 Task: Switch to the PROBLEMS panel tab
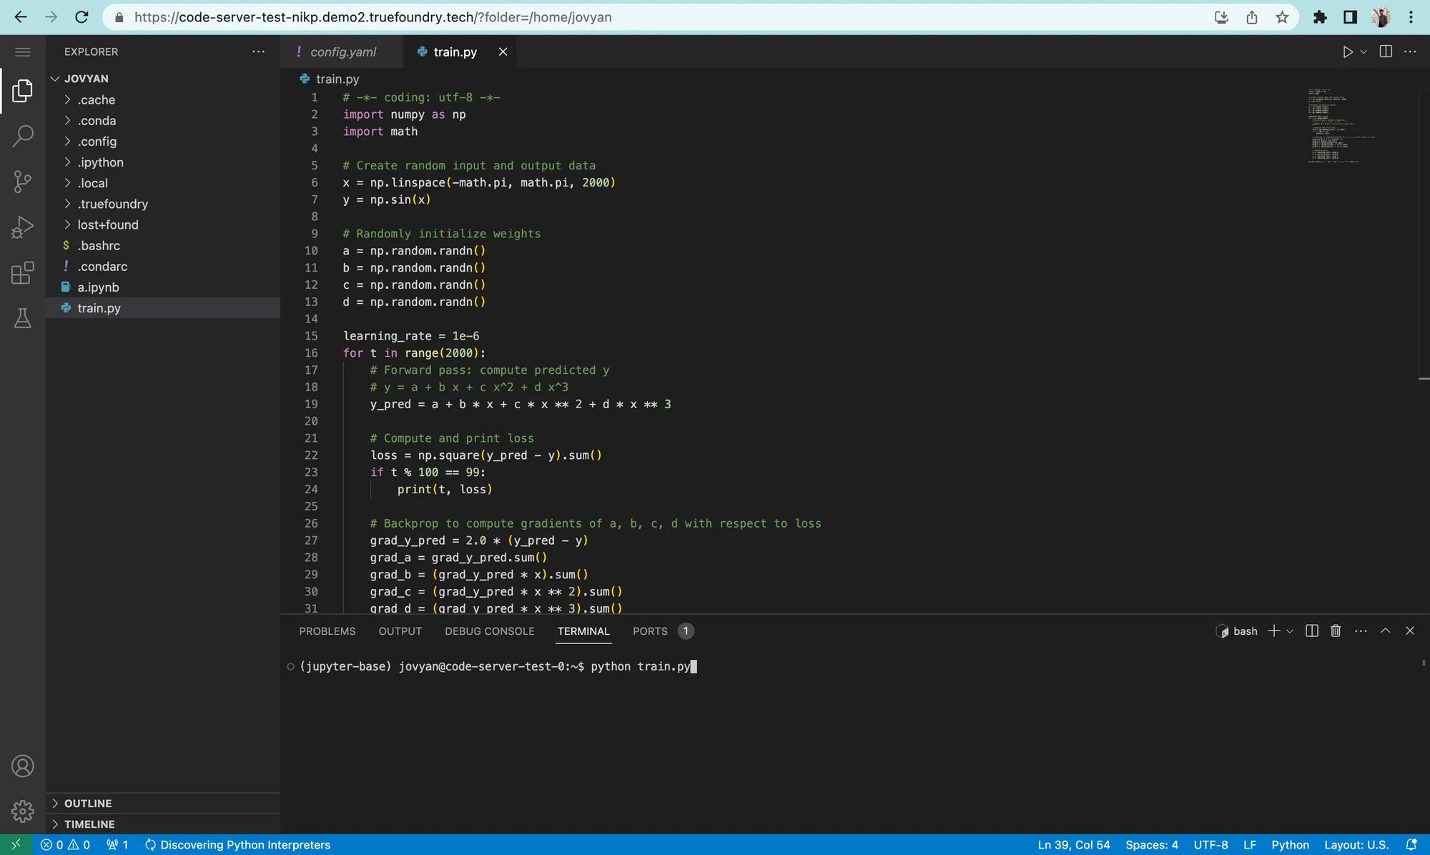[327, 631]
